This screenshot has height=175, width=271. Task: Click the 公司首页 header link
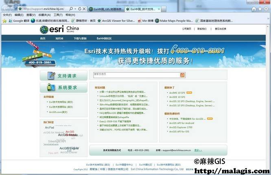186,29
